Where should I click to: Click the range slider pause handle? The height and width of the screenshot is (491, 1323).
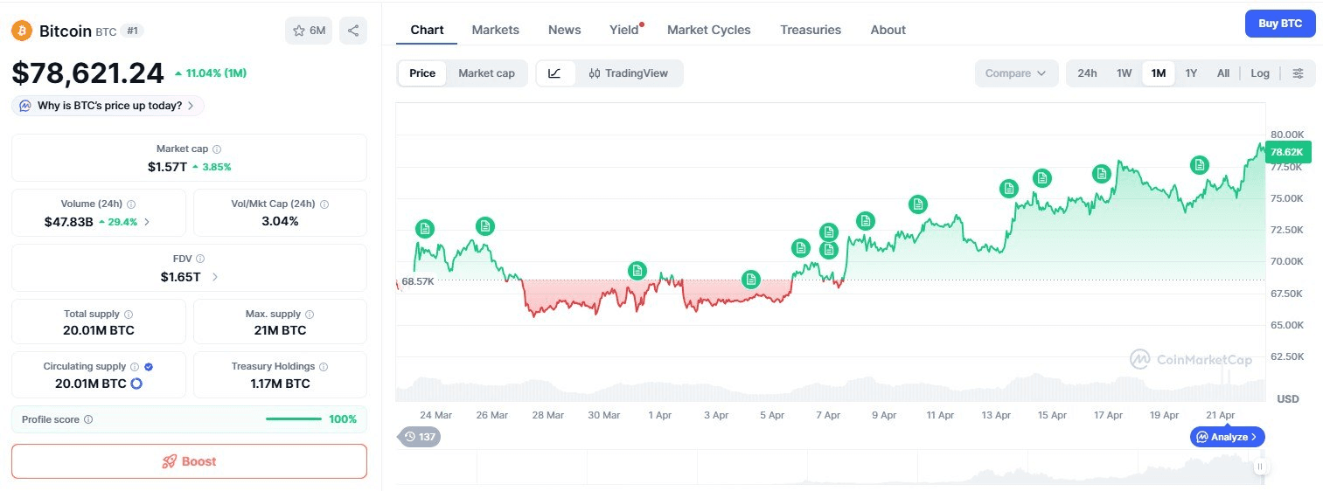click(1260, 467)
